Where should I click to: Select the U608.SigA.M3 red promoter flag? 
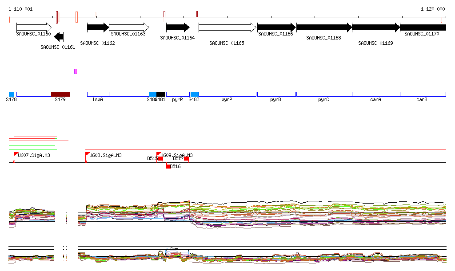87,154
